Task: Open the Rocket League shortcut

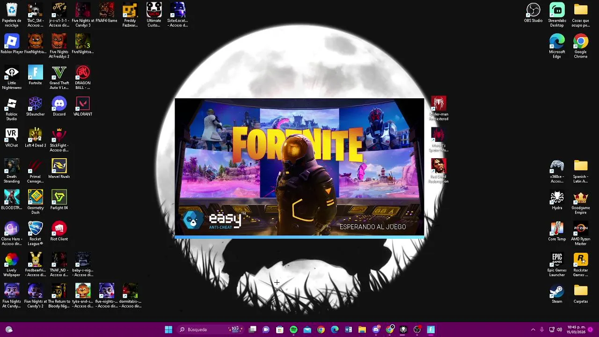Action: pos(35,234)
